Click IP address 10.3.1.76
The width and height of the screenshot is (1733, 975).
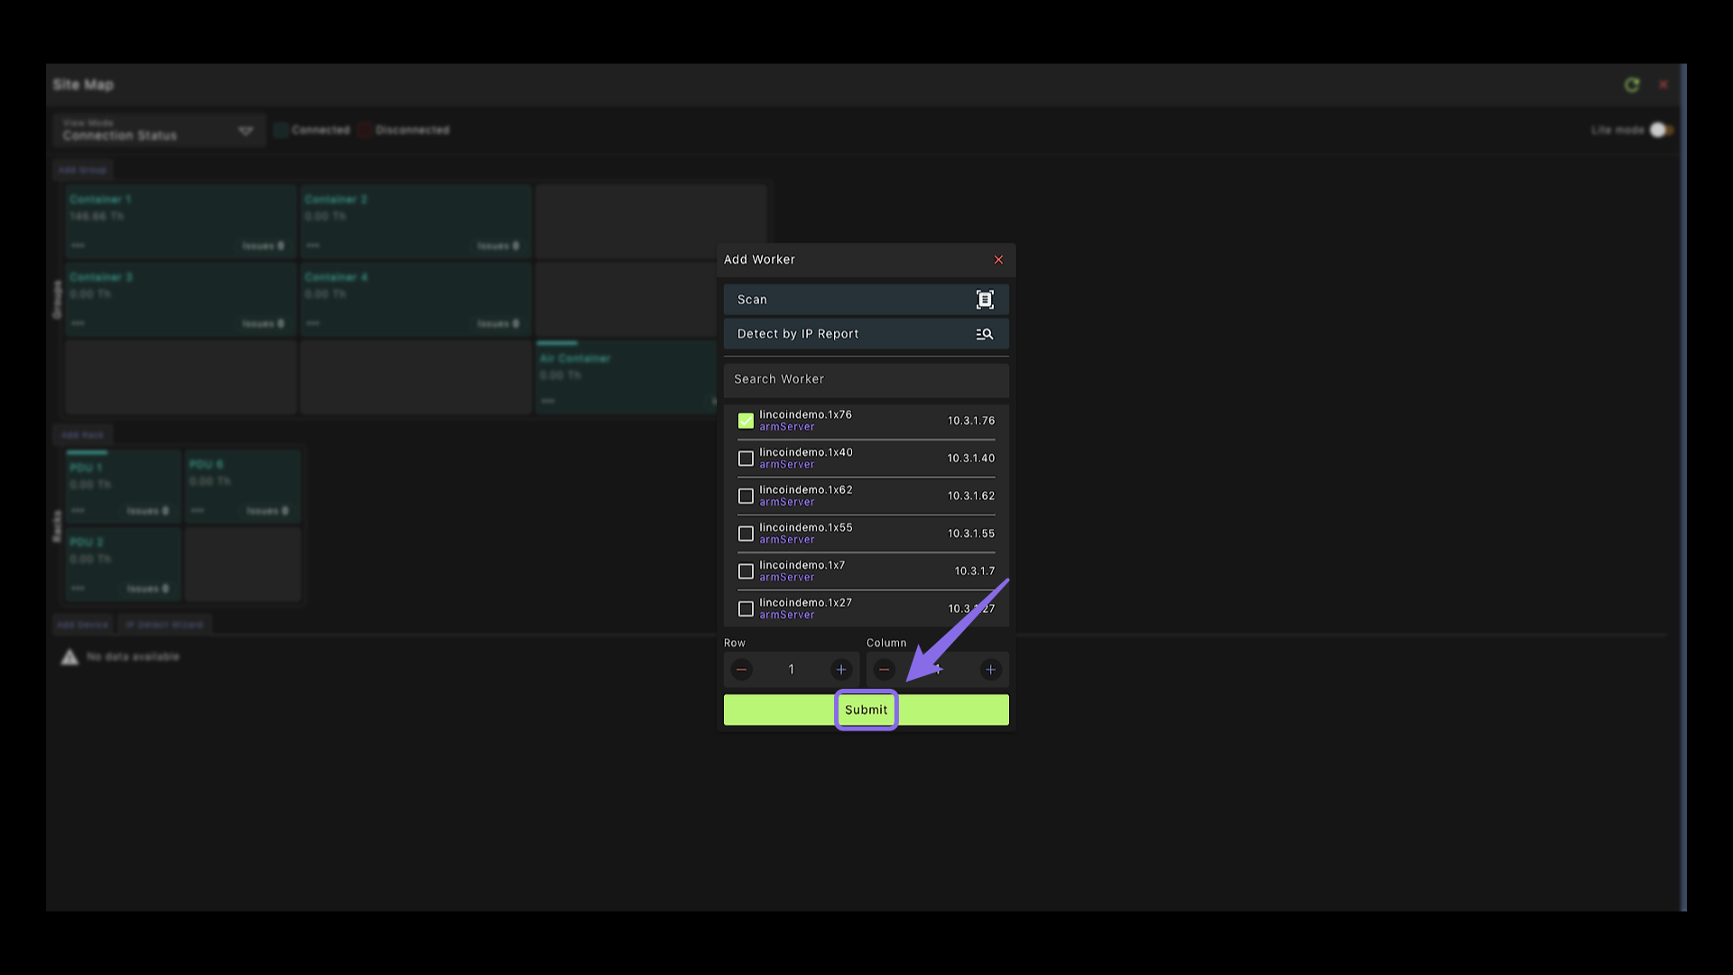[x=971, y=421]
